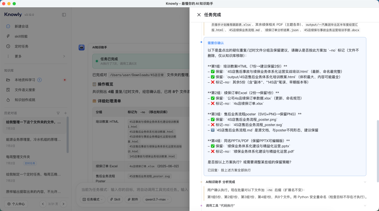Image resolution: width=379 pixels, height=211 pixels.
Task: Open 定时任务 clock icon
Action: [x=8, y=46]
